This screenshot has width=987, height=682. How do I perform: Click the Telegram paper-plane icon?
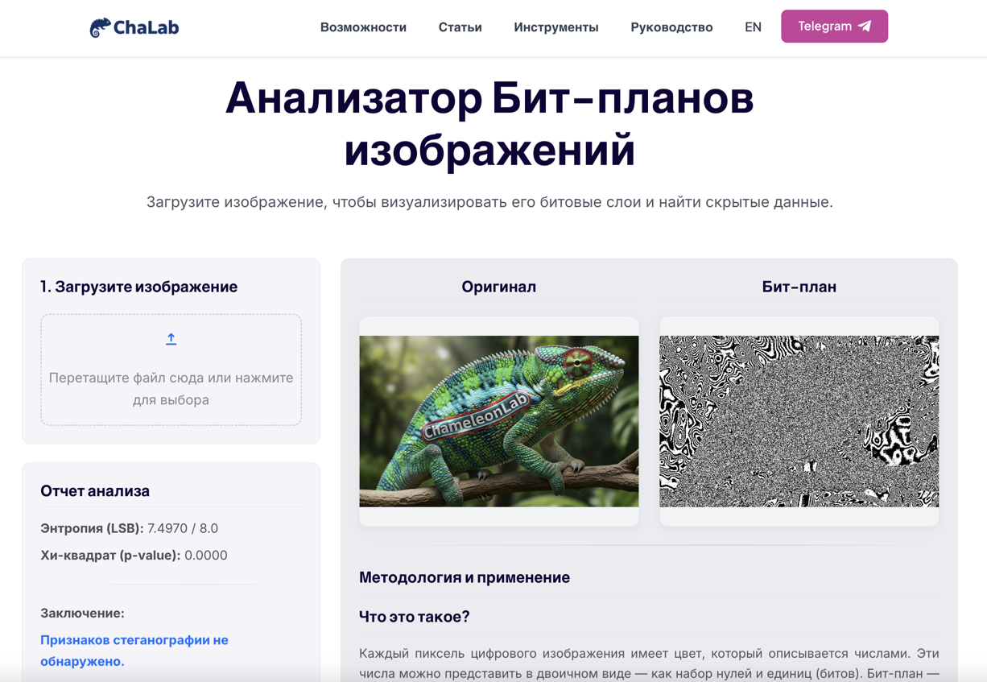864,26
